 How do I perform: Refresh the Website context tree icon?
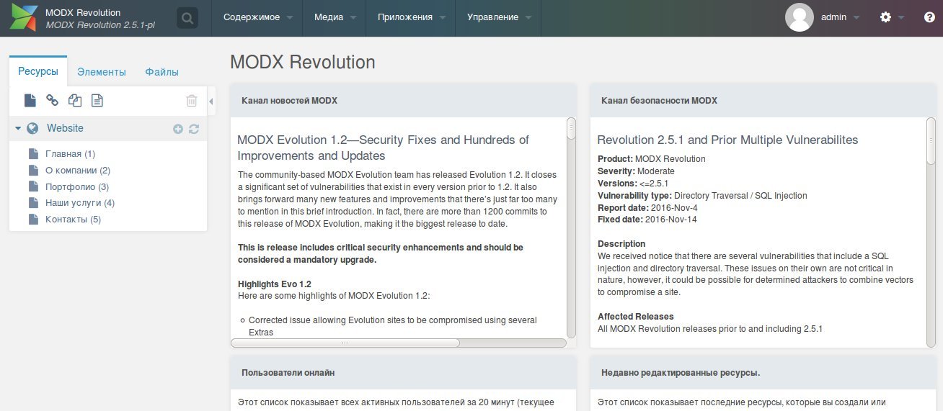pyautogui.click(x=193, y=129)
